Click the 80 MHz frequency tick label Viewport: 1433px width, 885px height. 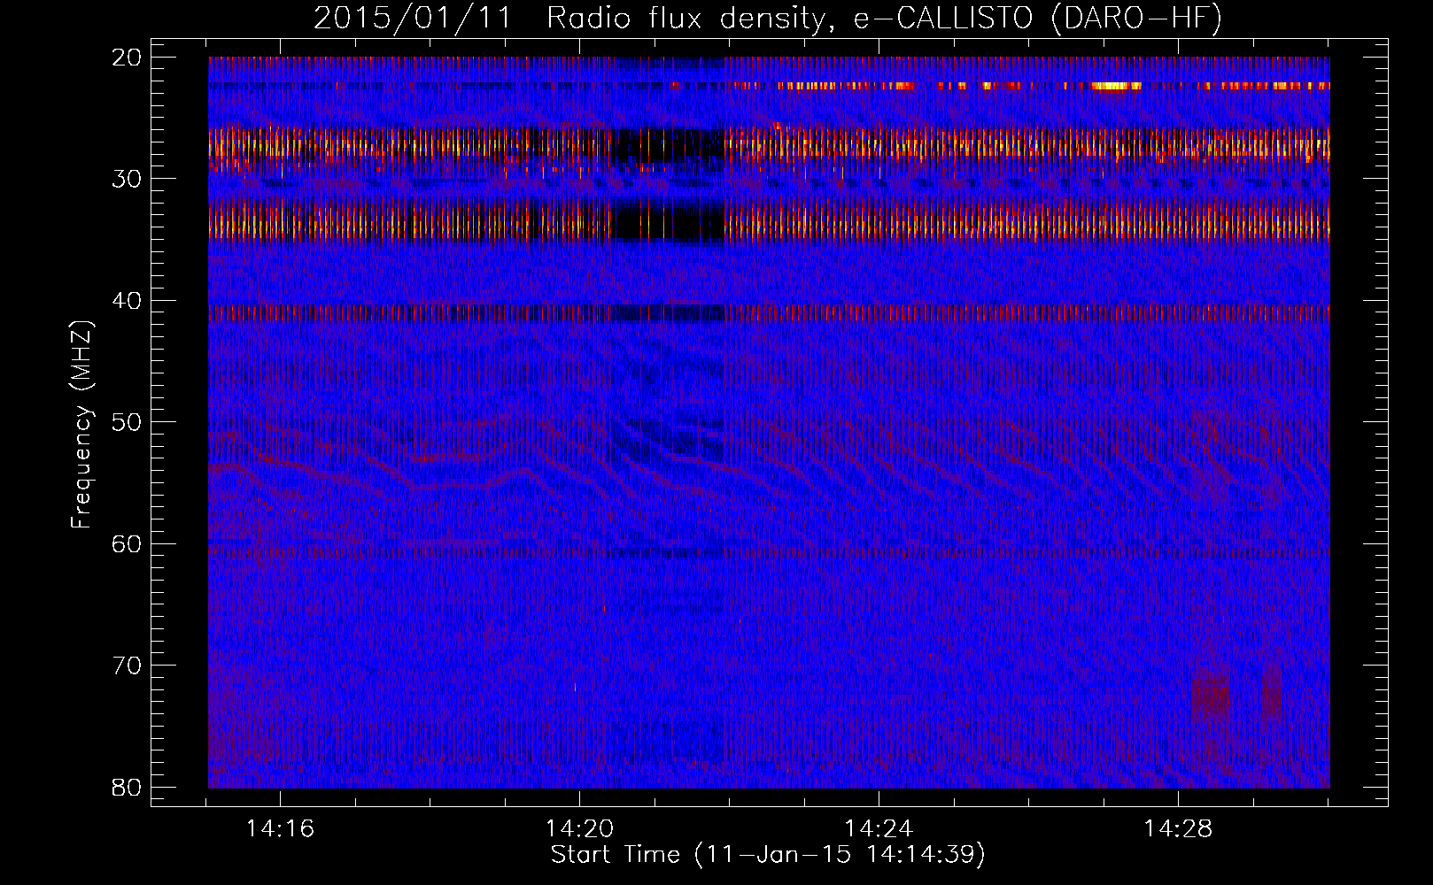(127, 788)
